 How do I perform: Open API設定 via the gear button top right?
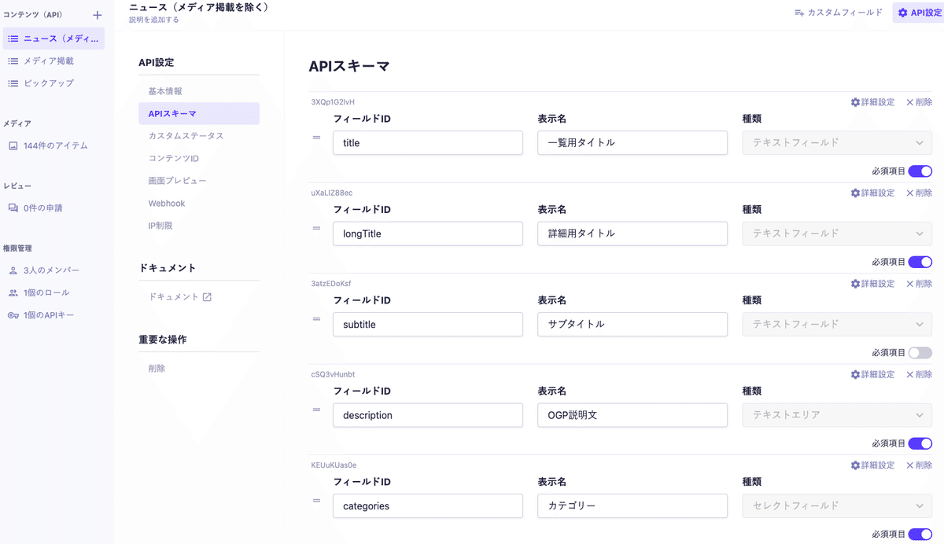[919, 13]
